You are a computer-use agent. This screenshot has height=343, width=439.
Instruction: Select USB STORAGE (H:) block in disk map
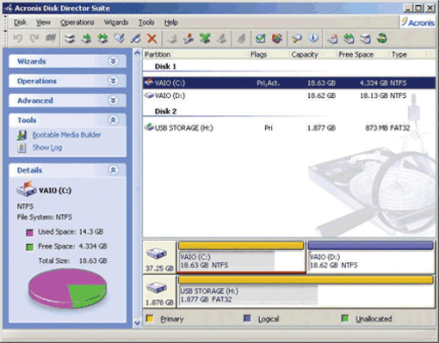pyautogui.click(x=306, y=291)
